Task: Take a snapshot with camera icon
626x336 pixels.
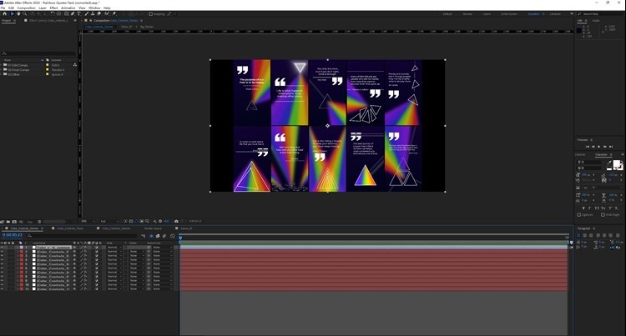Action: (176, 221)
